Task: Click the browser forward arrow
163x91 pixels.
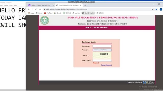Action: pyautogui.click(x=32, y=9)
